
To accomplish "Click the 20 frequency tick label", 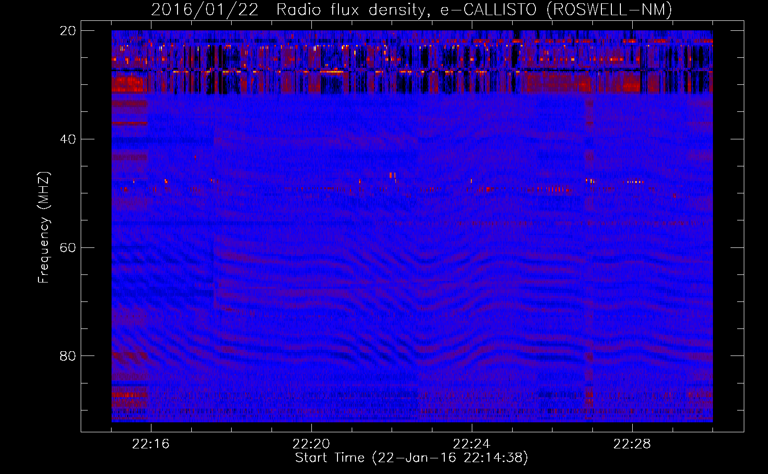I will click(x=68, y=31).
